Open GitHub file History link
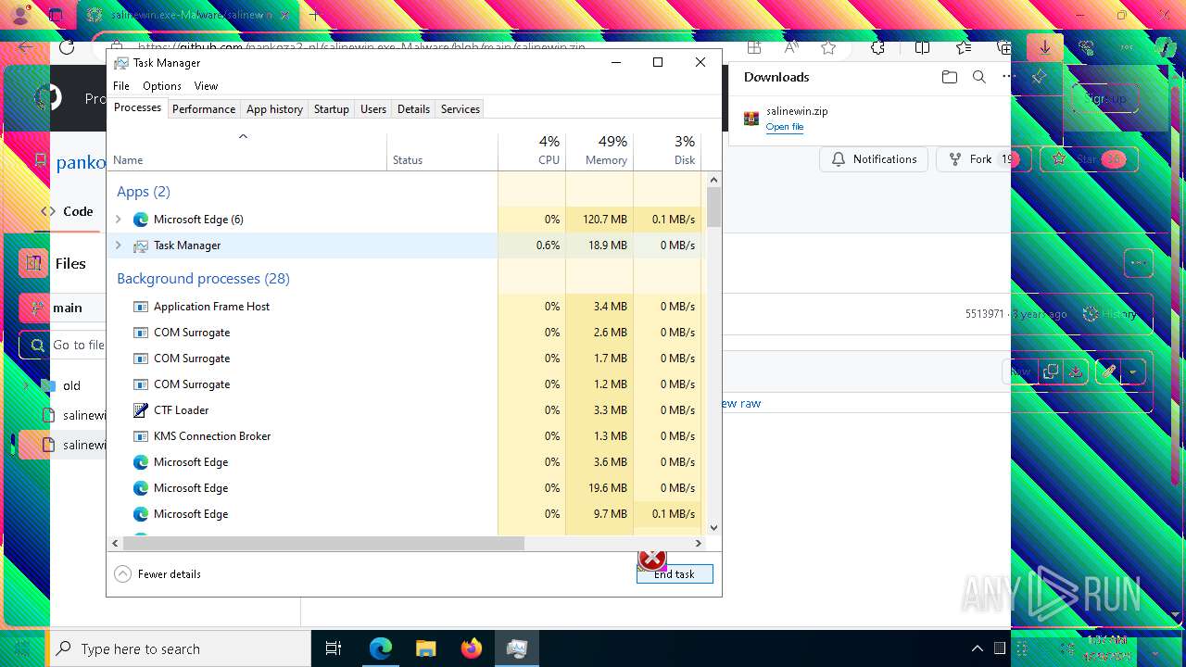 tap(1109, 314)
